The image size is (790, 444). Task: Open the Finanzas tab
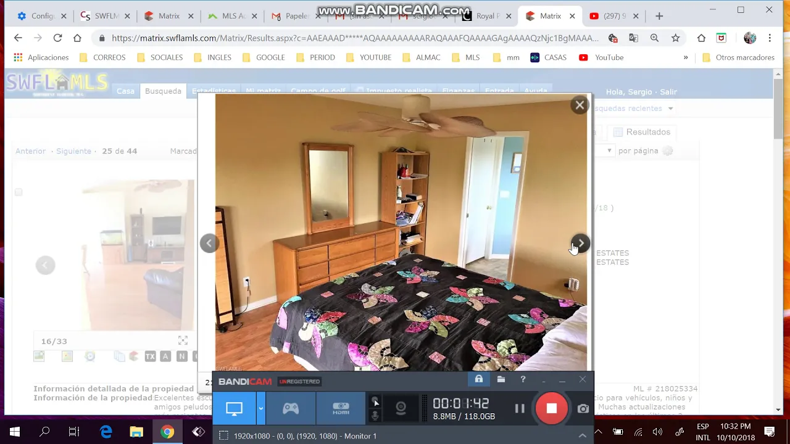click(x=459, y=91)
